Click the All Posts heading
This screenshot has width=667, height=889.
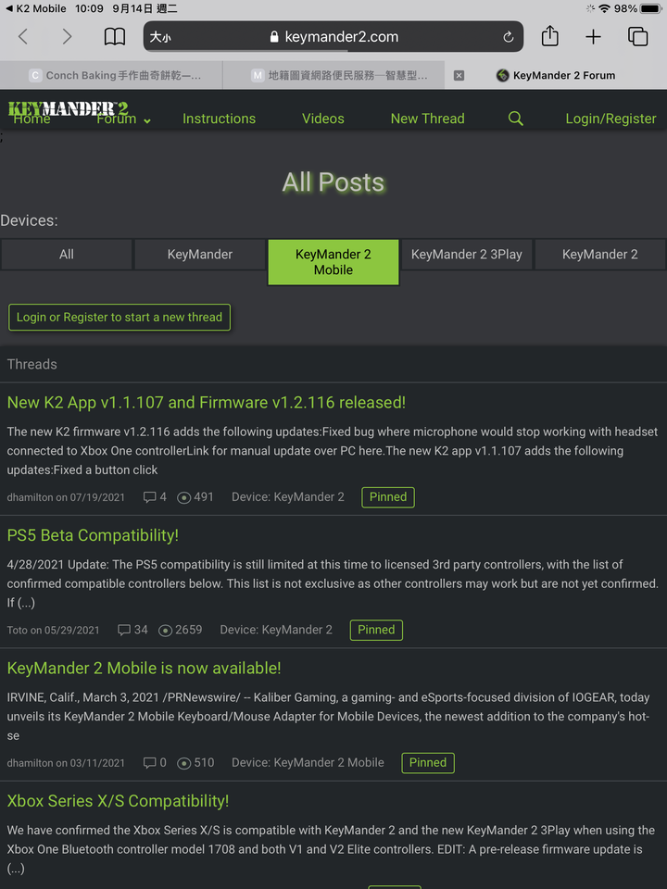333,182
